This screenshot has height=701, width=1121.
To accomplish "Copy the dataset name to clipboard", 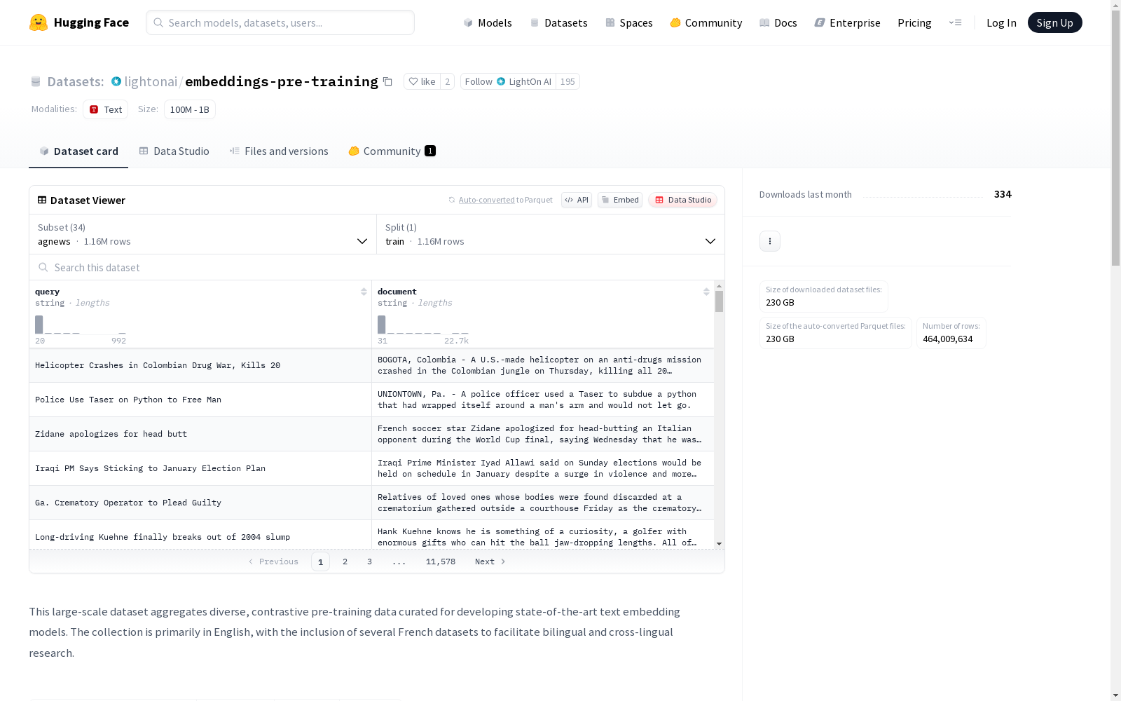I will click(x=387, y=81).
